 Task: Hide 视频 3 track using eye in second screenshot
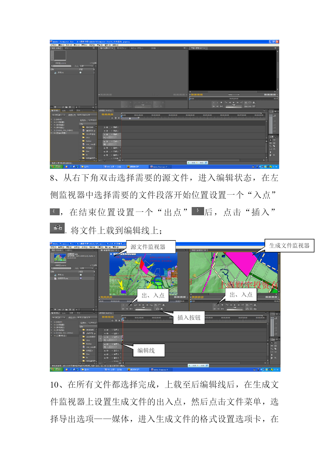[105, 330]
